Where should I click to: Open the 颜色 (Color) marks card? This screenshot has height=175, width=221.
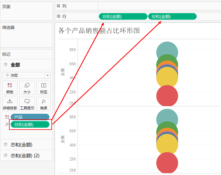pos(10,88)
